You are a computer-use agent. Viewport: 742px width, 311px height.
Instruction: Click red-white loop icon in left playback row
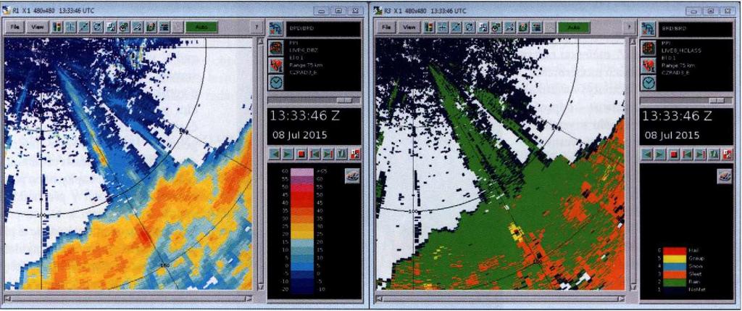point(355,154)
